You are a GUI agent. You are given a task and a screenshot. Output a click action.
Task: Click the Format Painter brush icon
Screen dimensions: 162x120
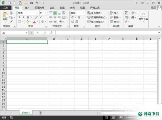[x=11, y=22]
